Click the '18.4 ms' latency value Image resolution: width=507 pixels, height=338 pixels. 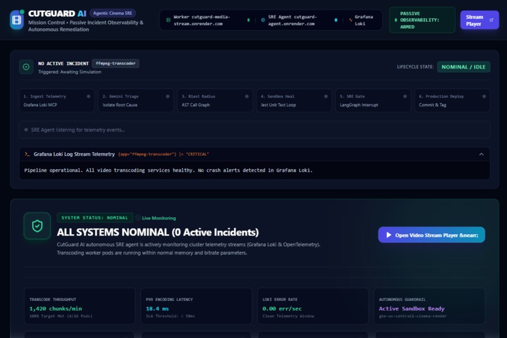(157, 308)
